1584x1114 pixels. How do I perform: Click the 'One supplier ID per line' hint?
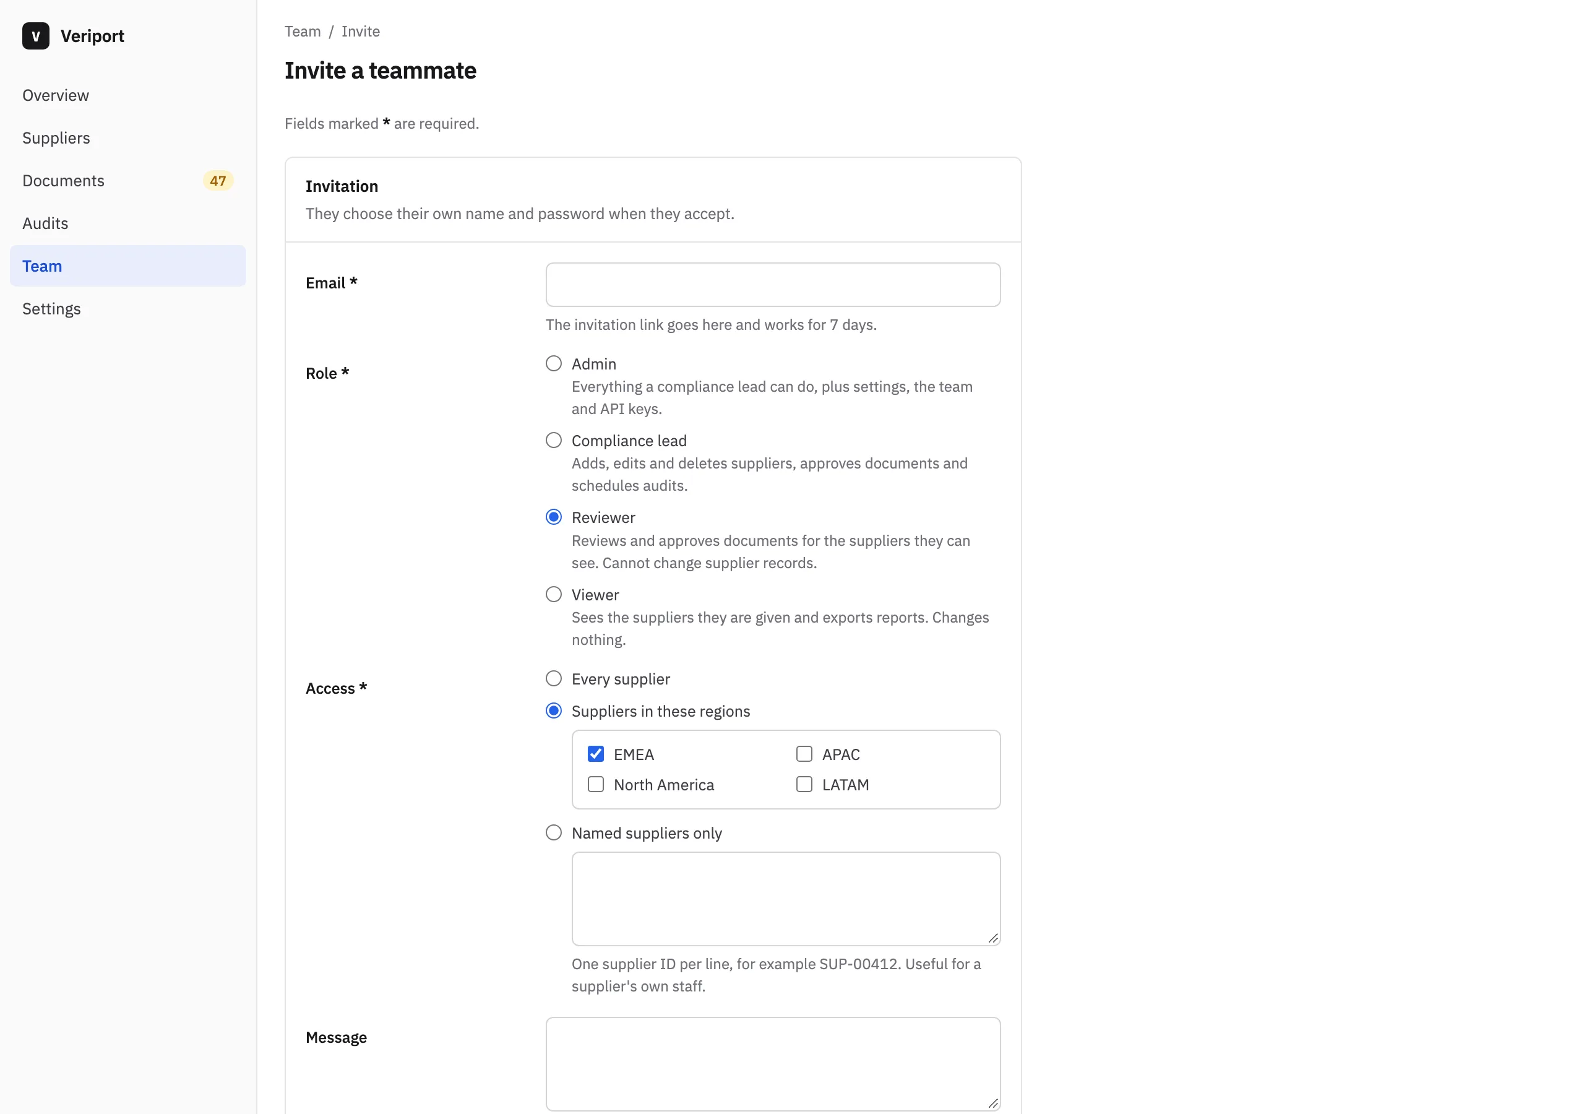pyautogui.click(x=776, y=975)
